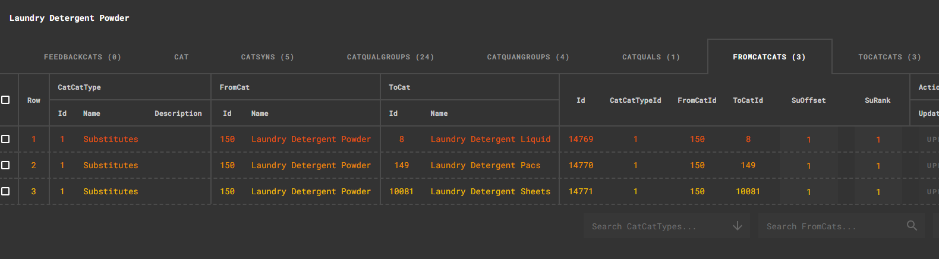Click Substitutes in row 1
Image resolution: width=939 pixels, height=259 pixels.
pyautogui.click(x=111, y=139)
